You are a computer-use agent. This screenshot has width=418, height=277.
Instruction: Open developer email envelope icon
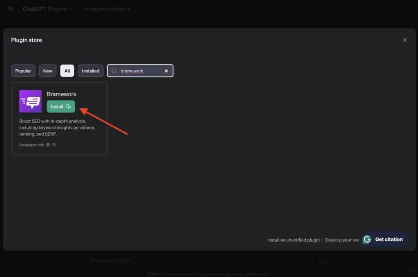[54, 145]
